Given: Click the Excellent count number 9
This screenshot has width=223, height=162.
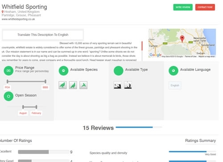Looking at the screenshot, I should (71, 152).
